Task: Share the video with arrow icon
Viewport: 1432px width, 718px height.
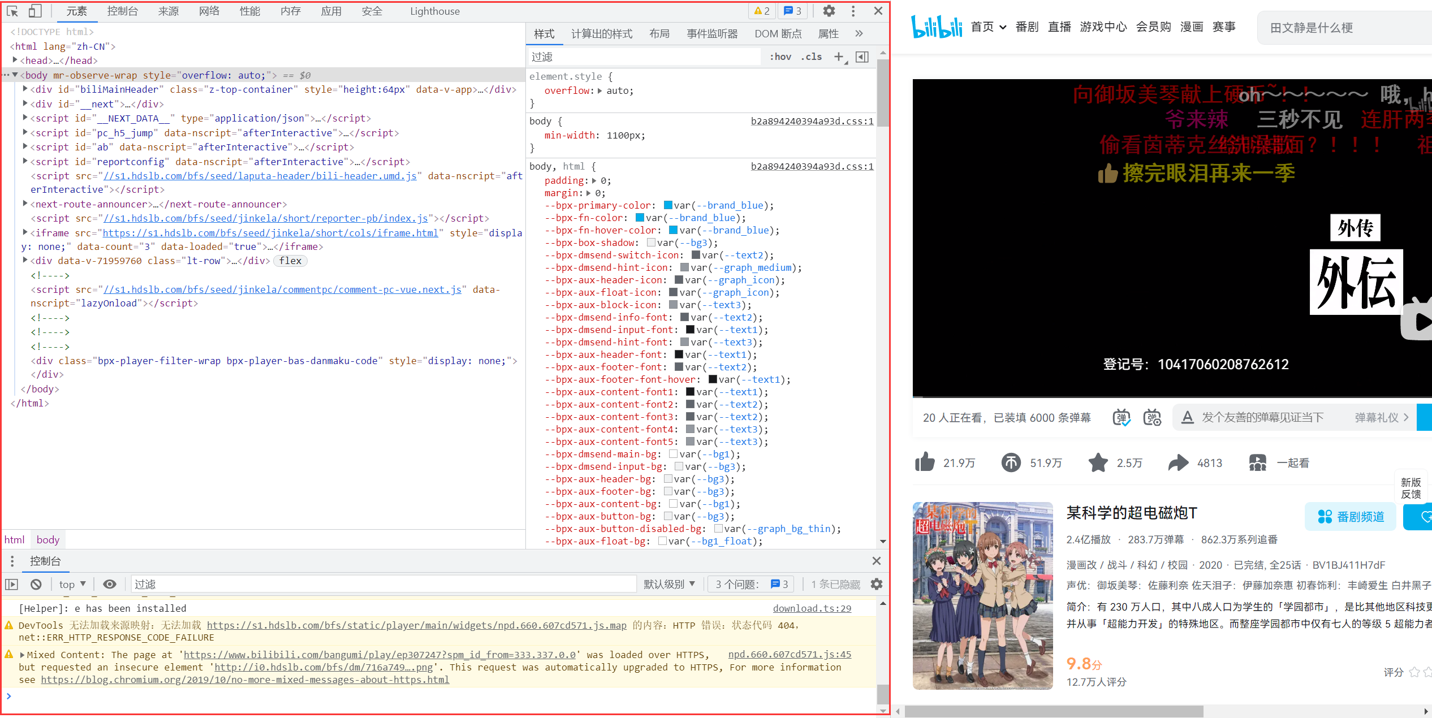Action: [x=1179, y=462]
